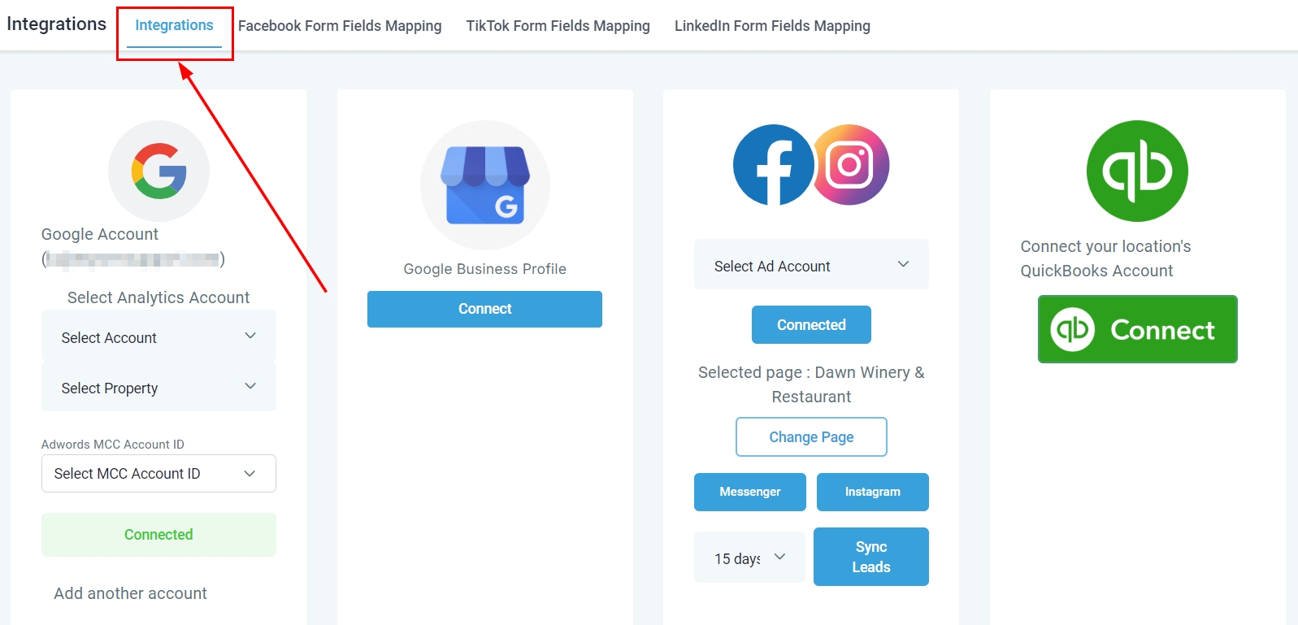1298x625 pixels.
Task: Click the Sync Leads button
Action: [x=870, y=557]
